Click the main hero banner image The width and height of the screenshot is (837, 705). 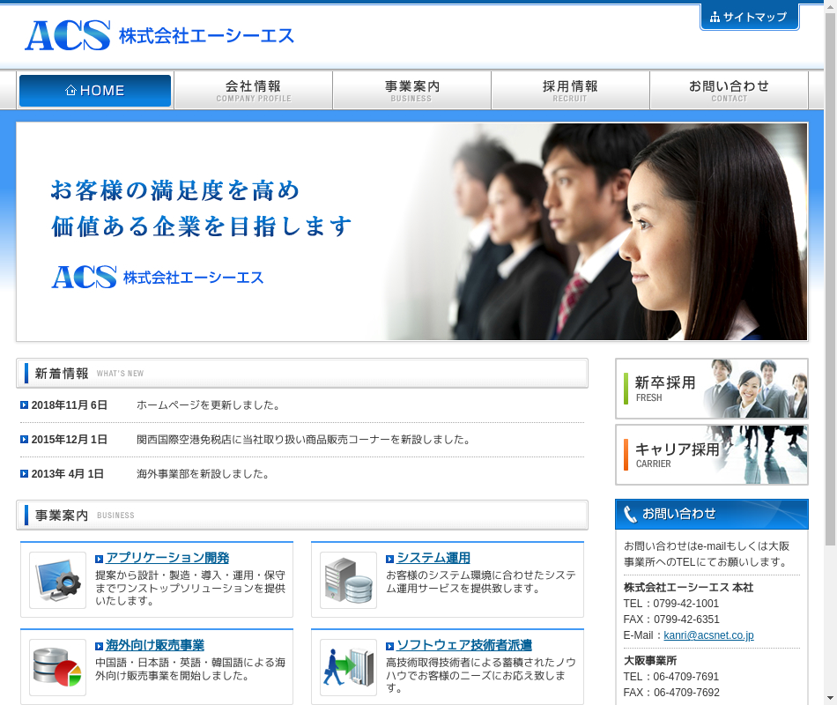tap(411, 232)
